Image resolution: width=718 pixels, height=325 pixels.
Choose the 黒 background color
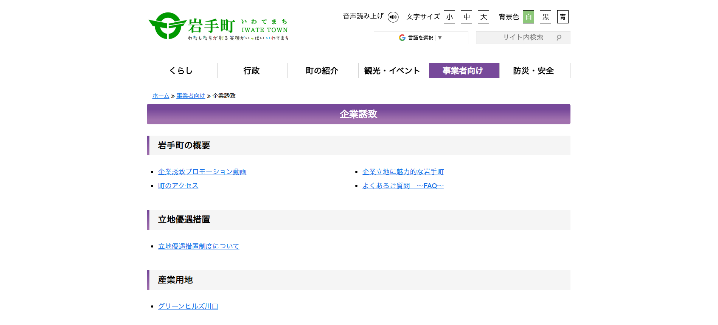click(545, 17)
